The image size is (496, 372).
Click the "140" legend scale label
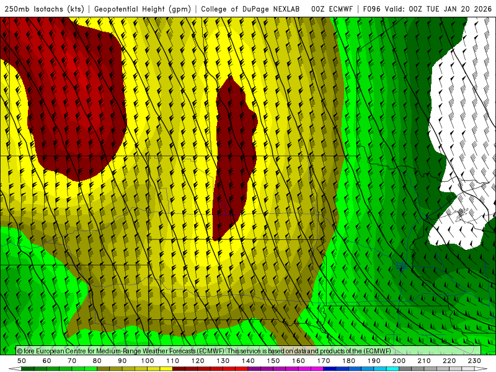(248, 361)
